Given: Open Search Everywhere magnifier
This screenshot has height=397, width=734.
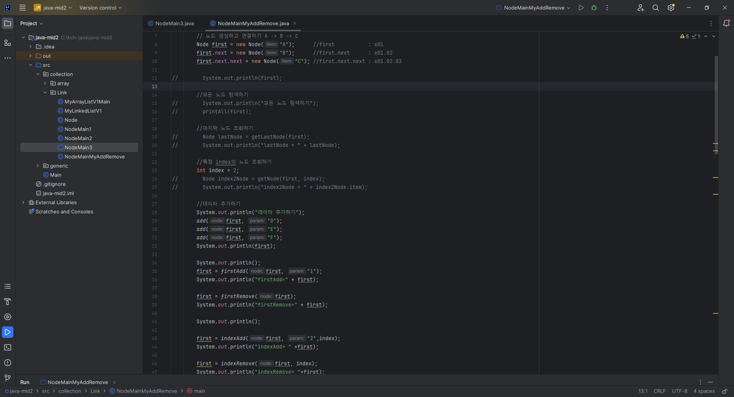Looking at the screenshot, I should coord(656,8).
